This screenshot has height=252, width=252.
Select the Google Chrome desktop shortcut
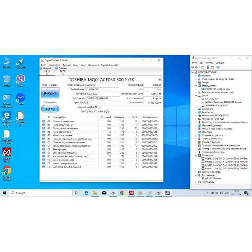pos(7,173)
